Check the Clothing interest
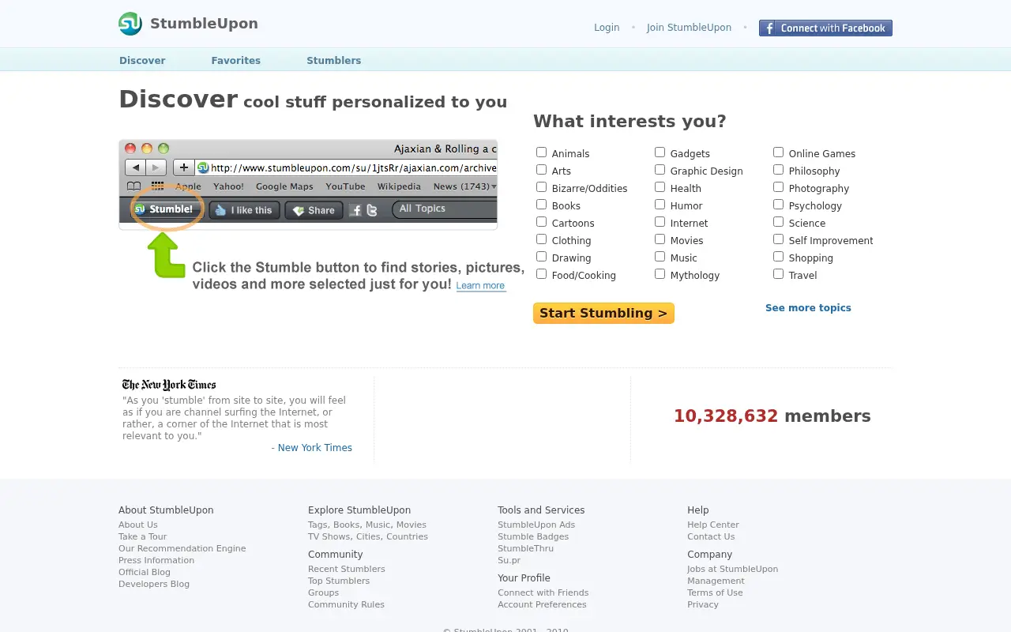This screenshot has height=632, width=1011. point(541,239)
